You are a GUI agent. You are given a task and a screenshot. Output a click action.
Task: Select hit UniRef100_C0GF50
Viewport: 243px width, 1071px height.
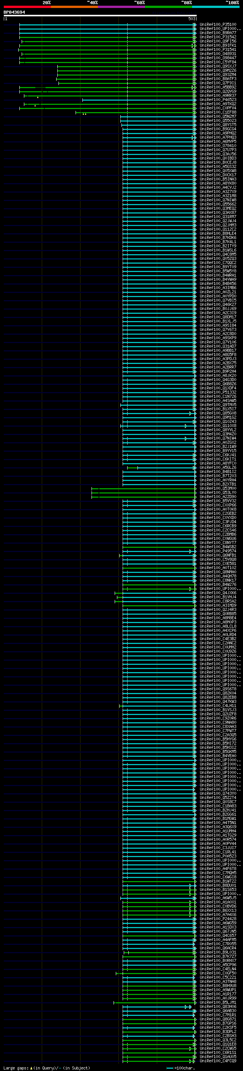[218, 973]
